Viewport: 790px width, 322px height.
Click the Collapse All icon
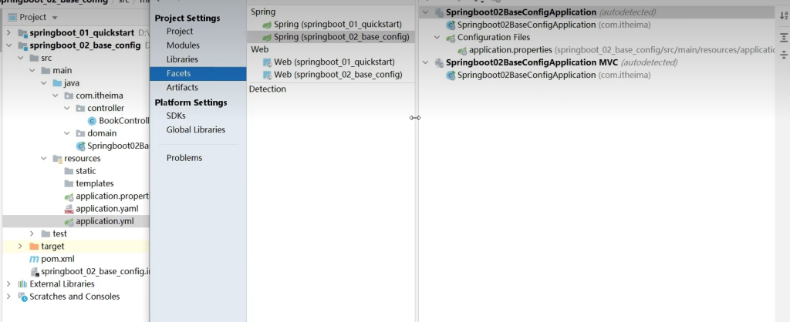tap(784, 54)
